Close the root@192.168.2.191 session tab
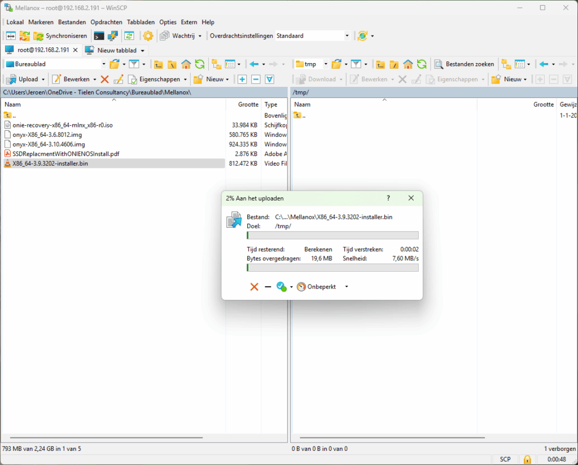 (x=75, y=50)
